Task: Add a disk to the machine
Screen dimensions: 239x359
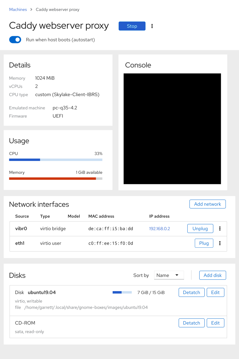Action: point(212,275)
